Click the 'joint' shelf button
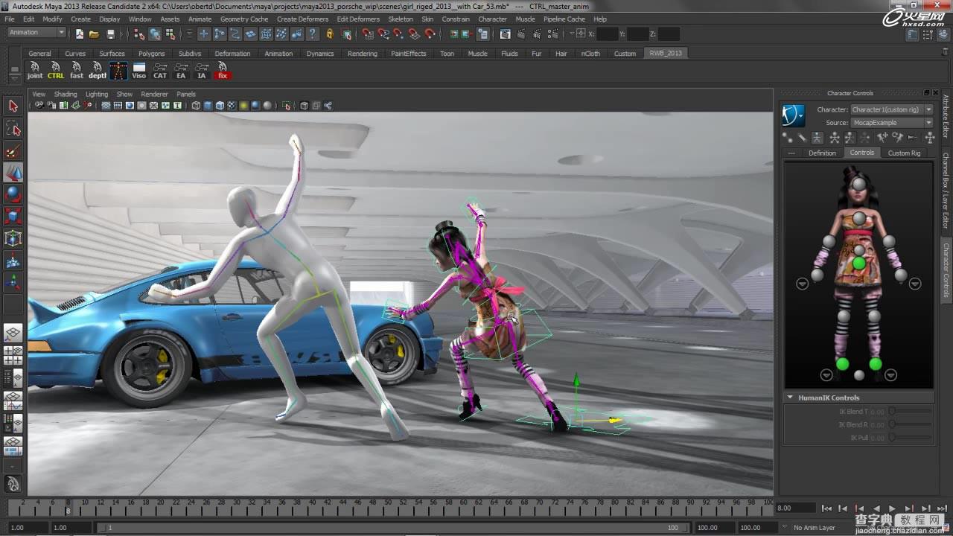The image size is (953, 536). click(35, 71)
